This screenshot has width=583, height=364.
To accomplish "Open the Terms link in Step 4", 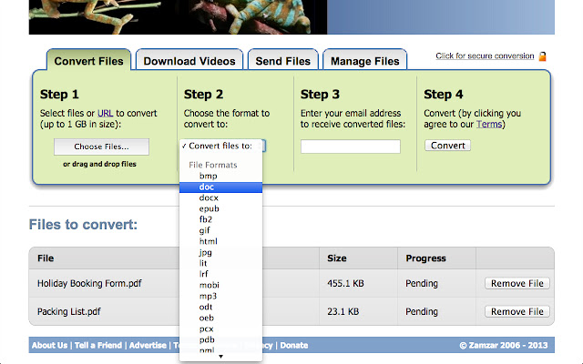I will [489, 125].
